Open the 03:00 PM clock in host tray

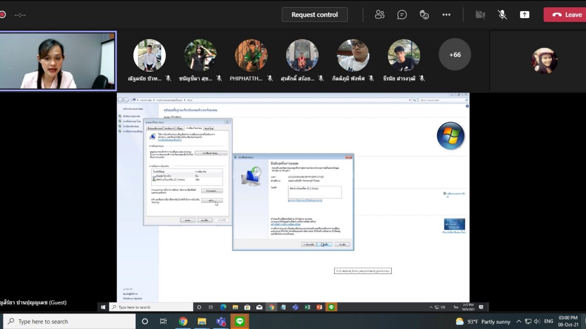[x=567, y=321]
